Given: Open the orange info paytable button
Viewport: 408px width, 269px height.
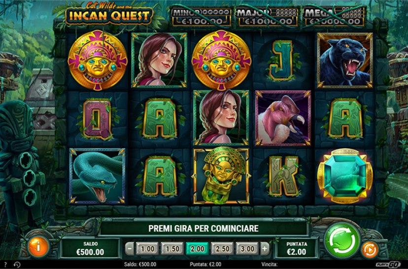Looking at the screenshot, I should 38,246.
